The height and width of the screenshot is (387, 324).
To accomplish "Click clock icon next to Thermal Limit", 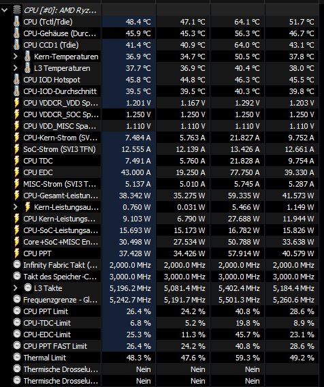I will [x=17, y=358].
